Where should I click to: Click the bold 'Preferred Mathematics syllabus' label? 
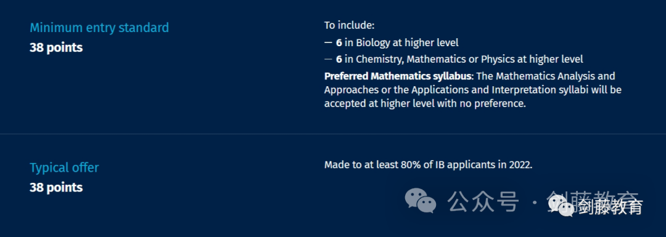[398, 76]
